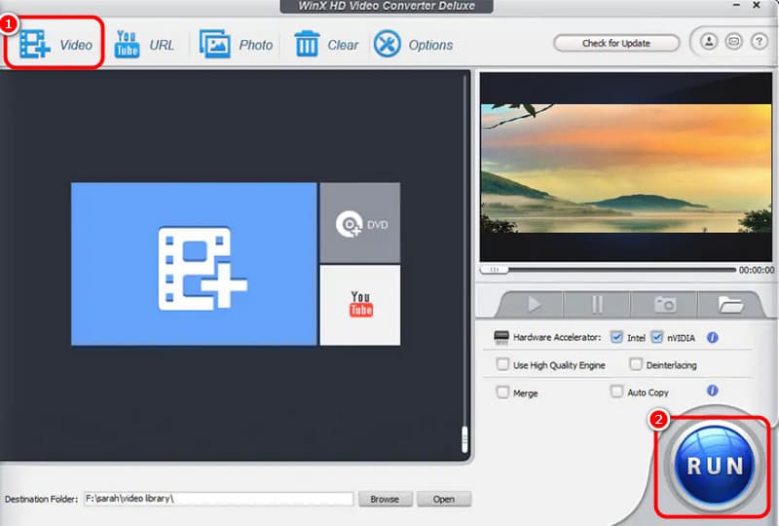Open Options wrench icon
Viewport: 779px width, 526px height.
(x=388, y=45)
